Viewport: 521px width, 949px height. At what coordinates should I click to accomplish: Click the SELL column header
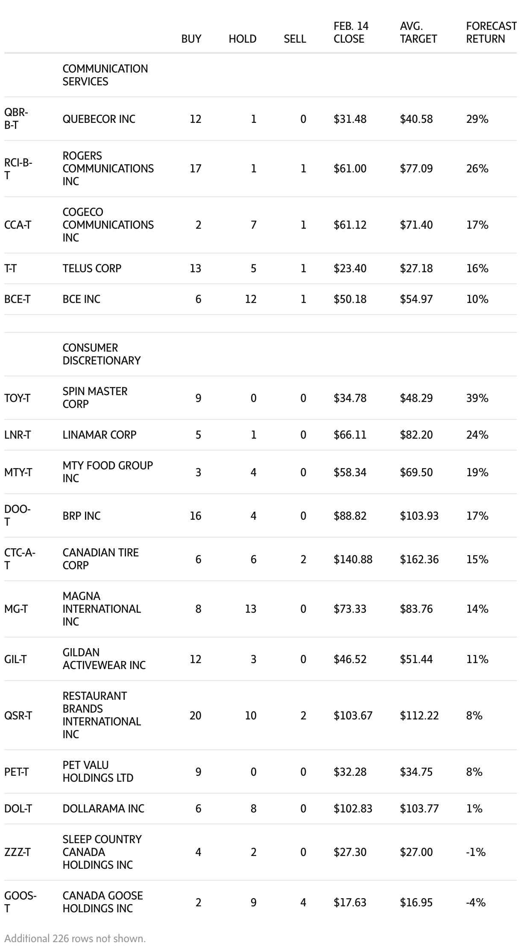pyautogui.click(x=295, y=39)
